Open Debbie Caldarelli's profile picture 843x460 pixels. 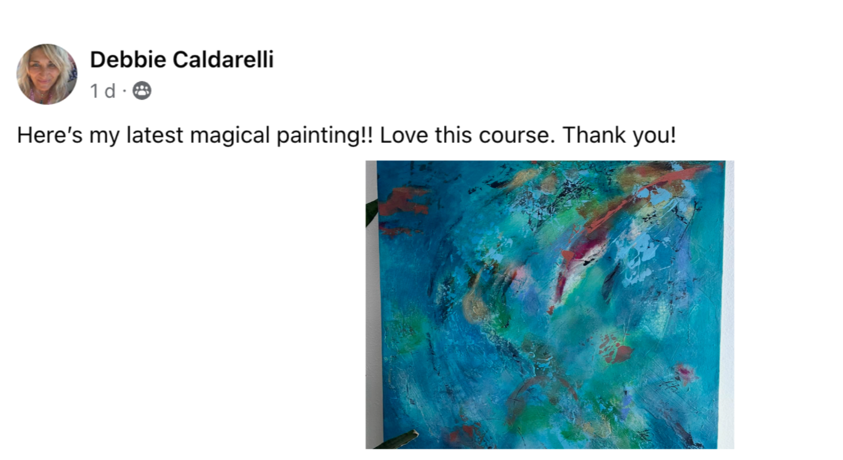47,74
